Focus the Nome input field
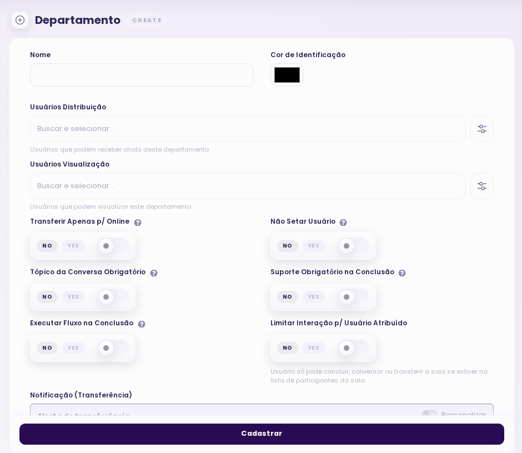Screen dimensions: 522x453 coord(142,75)
